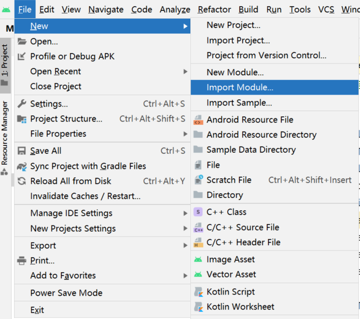Viewport: 360px width, 319px height.
Task: Click the C/C++ Source File icon
Action: click(x=198, y=228)
